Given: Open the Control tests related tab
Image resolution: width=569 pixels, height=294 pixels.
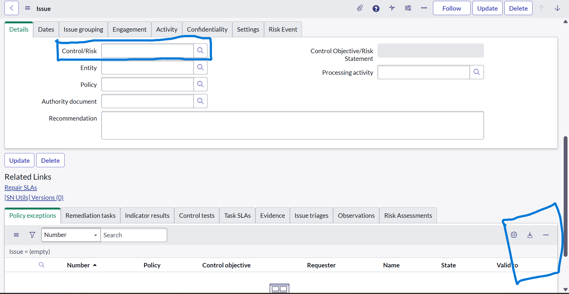Looking at the screenshot, I should tap(197, 215).
